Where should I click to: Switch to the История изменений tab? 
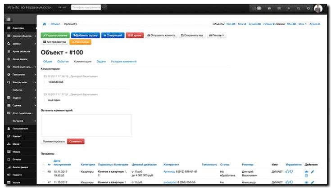(x=123, y=61)
